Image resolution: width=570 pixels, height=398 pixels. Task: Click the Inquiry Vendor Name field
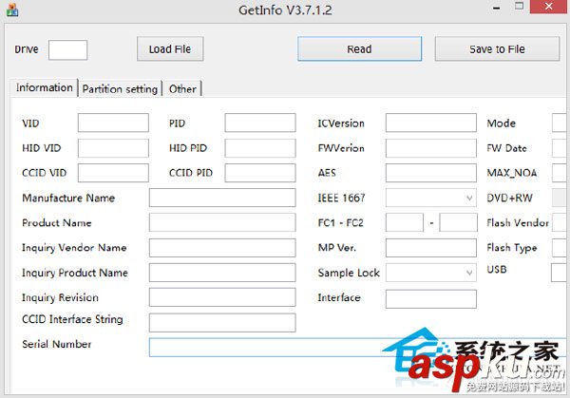click(x=222, y=248)
